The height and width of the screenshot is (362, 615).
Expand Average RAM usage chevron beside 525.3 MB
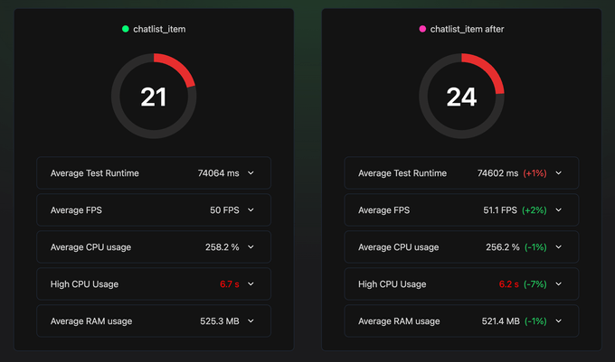point(251,320)
